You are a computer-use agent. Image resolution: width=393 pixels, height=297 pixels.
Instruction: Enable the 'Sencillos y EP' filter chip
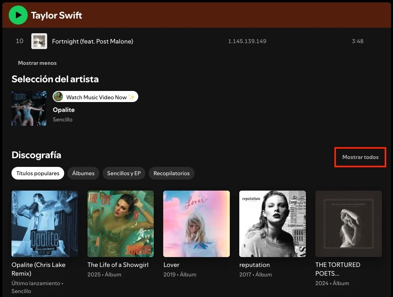pyautogui.click(x=124, y=173)
